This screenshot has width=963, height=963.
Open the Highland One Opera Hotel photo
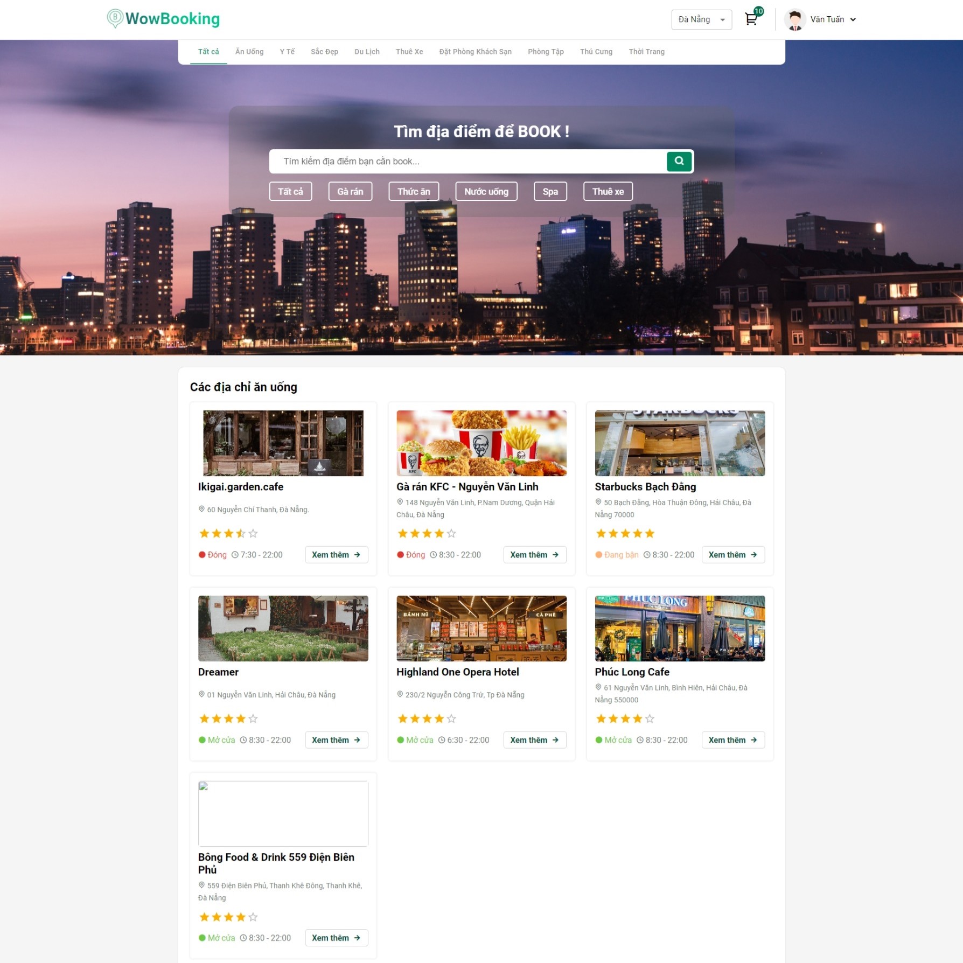481,628
